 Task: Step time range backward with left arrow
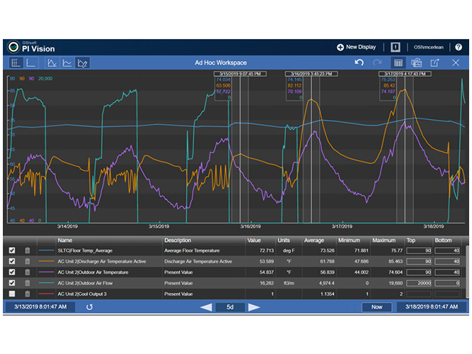pos(206,307)
